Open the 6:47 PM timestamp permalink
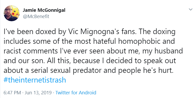Image resolution: width=196 pixels, height=98 pixels. pyautogui.click(x=12, y=93)
